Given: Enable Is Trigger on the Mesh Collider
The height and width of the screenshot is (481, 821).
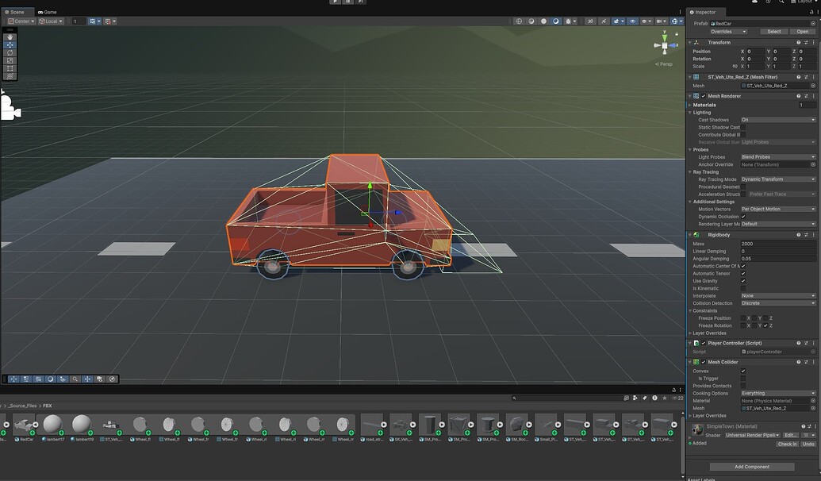Looking at the screenshot, I should click(x=743, y=379).
